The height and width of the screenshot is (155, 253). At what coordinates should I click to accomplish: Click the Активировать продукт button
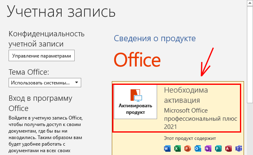coord(135,102)
